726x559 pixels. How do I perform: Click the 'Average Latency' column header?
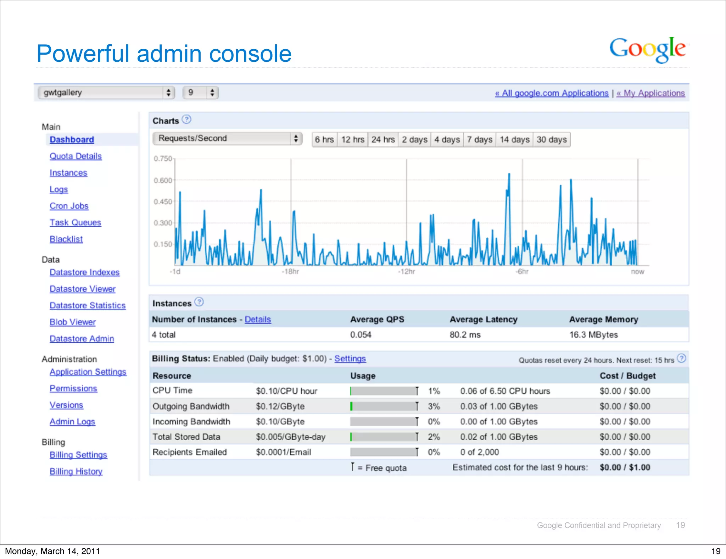pos(484,319)
